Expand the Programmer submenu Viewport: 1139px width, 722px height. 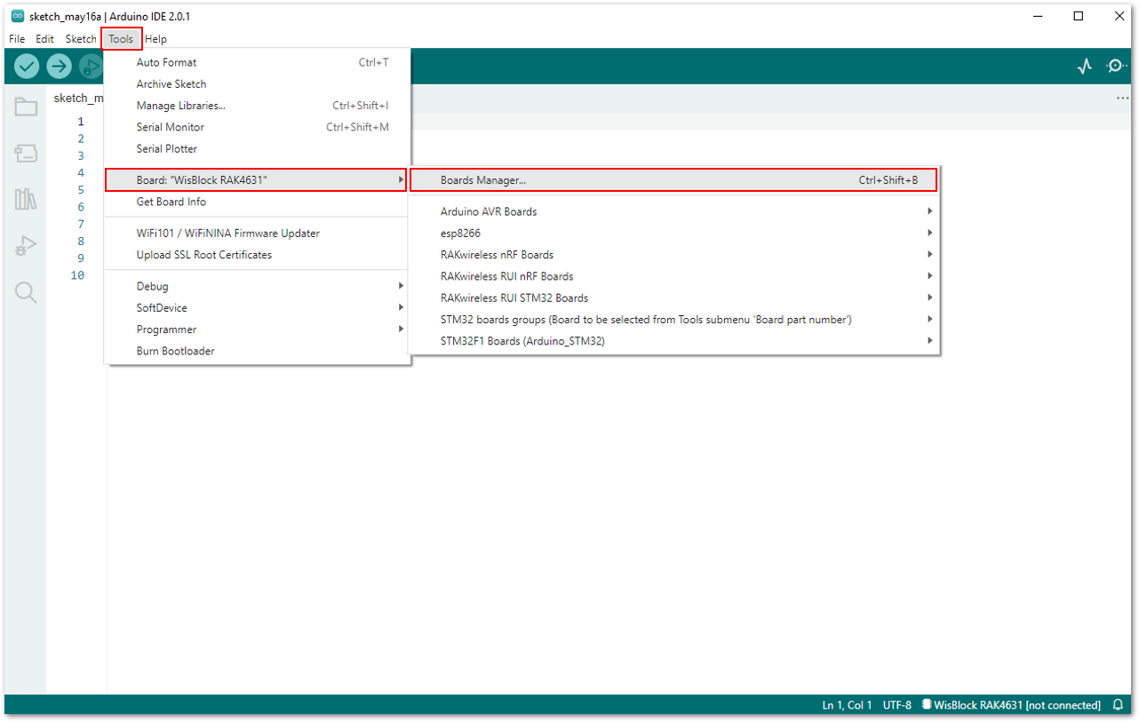coord(257,329)
